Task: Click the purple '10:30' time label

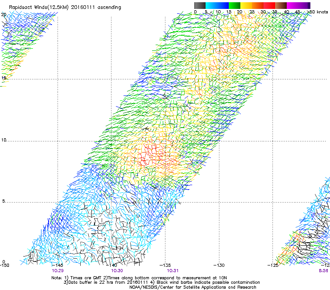Action: coord(117,271)
